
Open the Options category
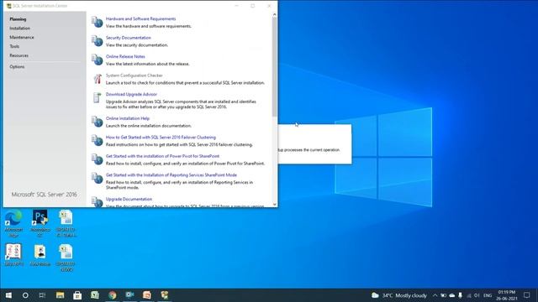(17, 67)
